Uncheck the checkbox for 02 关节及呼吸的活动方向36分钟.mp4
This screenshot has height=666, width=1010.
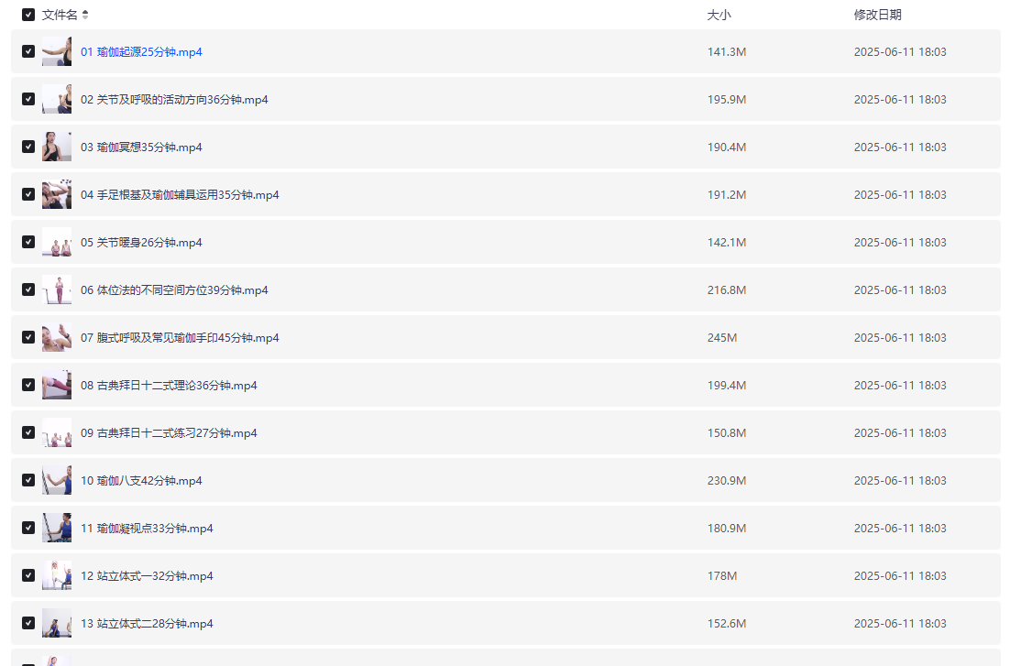28,99
